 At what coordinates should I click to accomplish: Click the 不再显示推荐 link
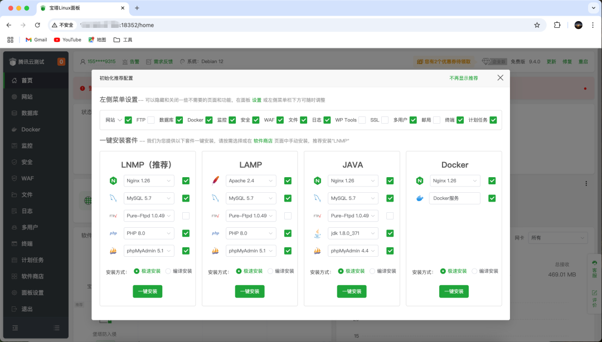click(x=463, y=78)
